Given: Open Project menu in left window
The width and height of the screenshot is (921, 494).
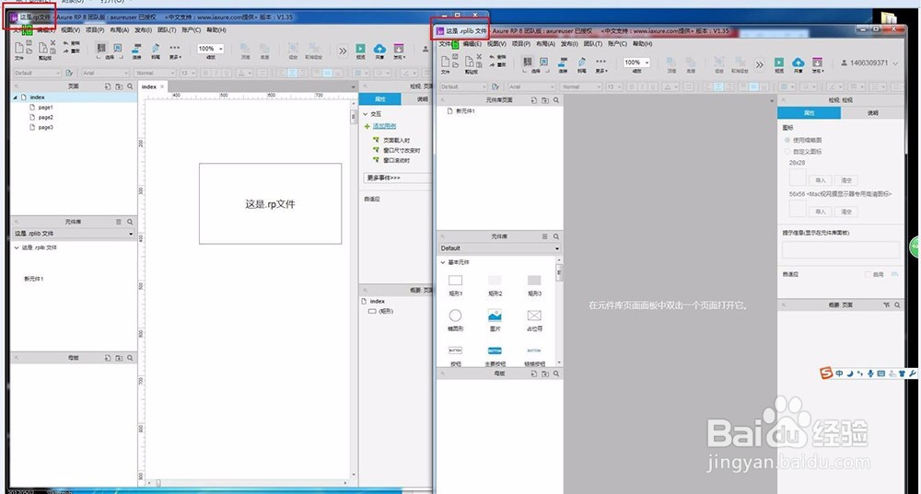Looking at the screenshot, I should pyautogui.click(x=95, y=30).
